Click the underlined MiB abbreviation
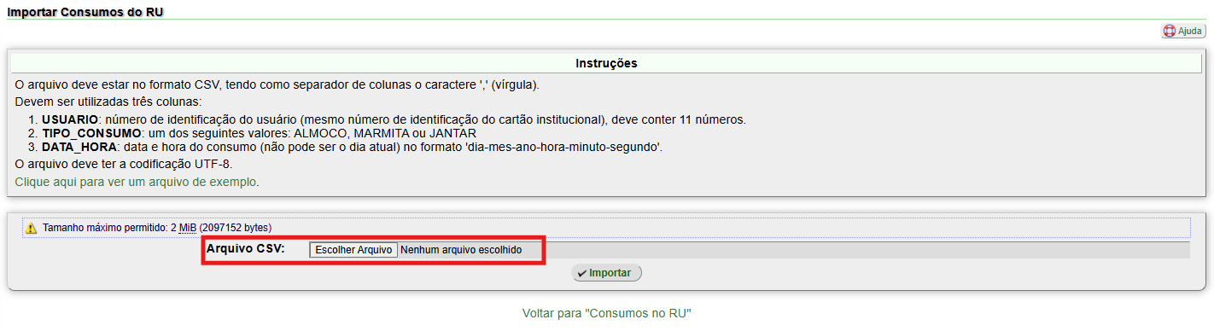The image size is (1214, 331). [188, 228]
